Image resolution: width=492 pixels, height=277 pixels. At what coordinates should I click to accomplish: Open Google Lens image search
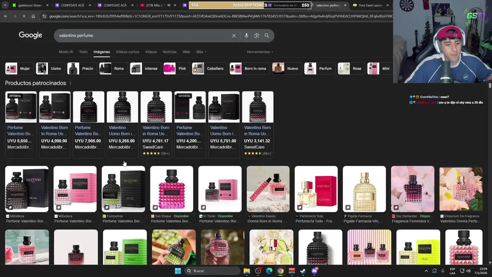pos(257,35)
